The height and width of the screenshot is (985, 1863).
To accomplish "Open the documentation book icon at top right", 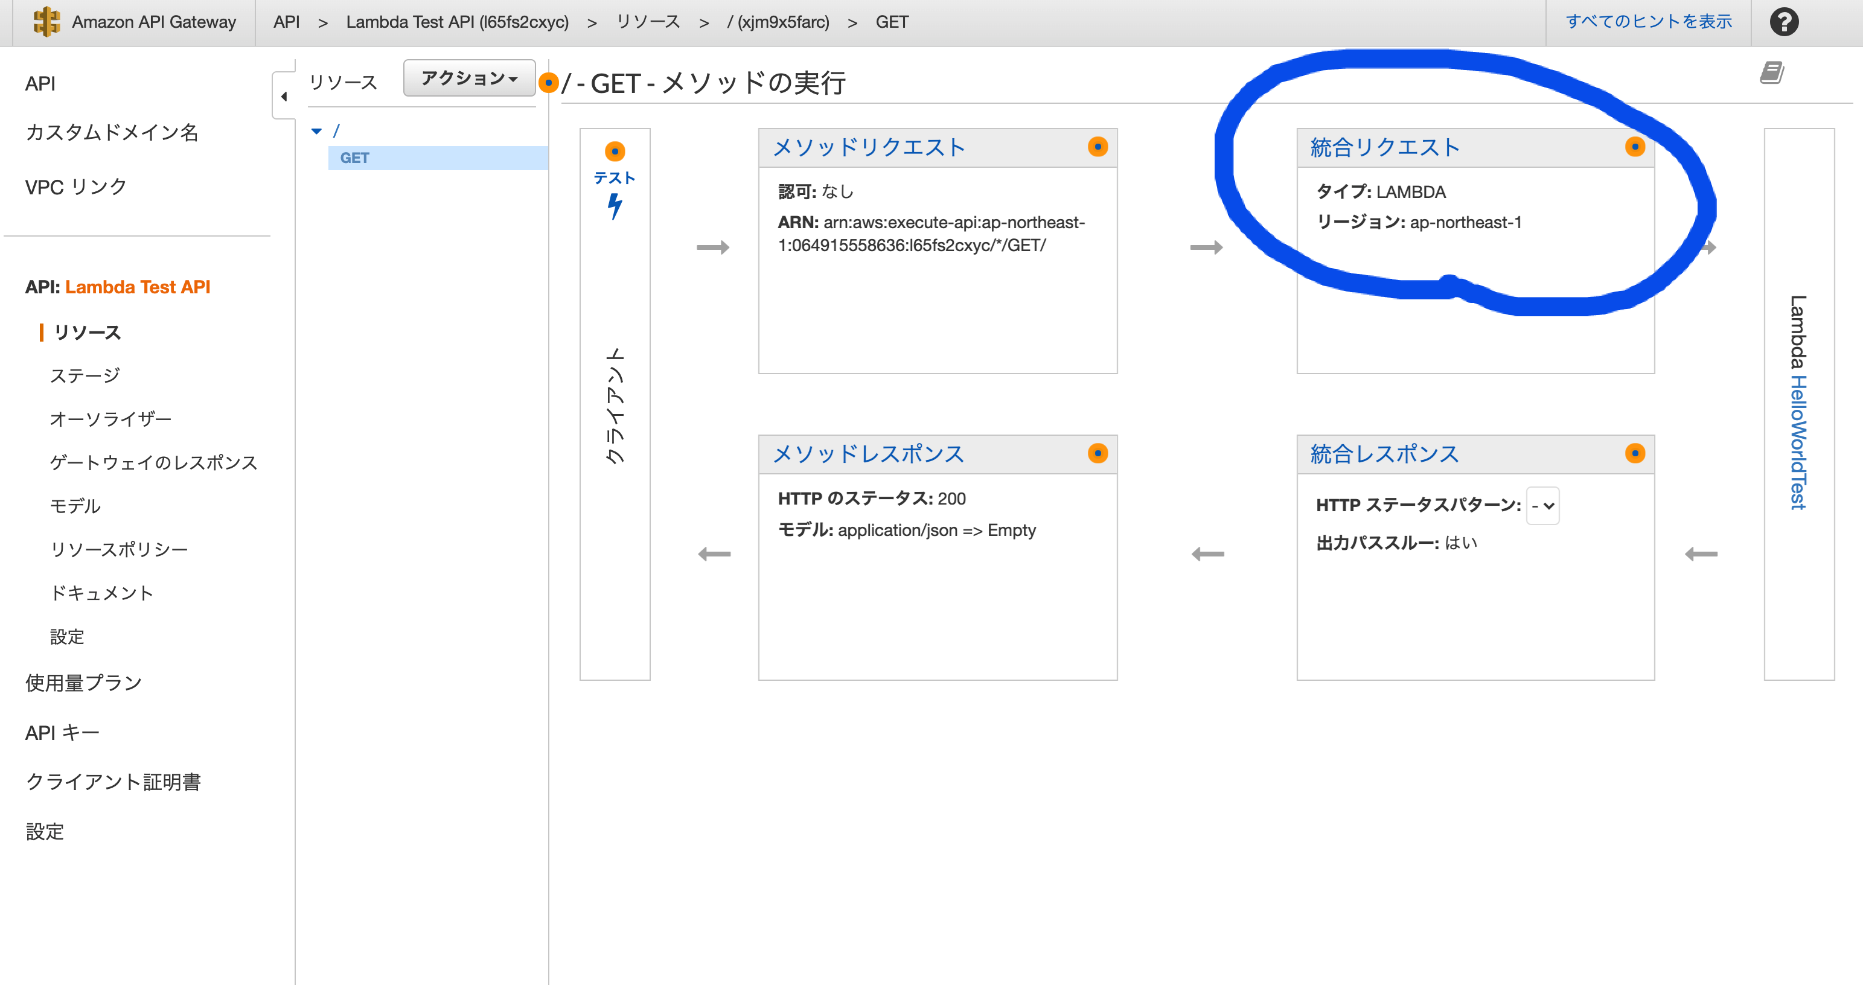I will click(x=1772, y=72).
